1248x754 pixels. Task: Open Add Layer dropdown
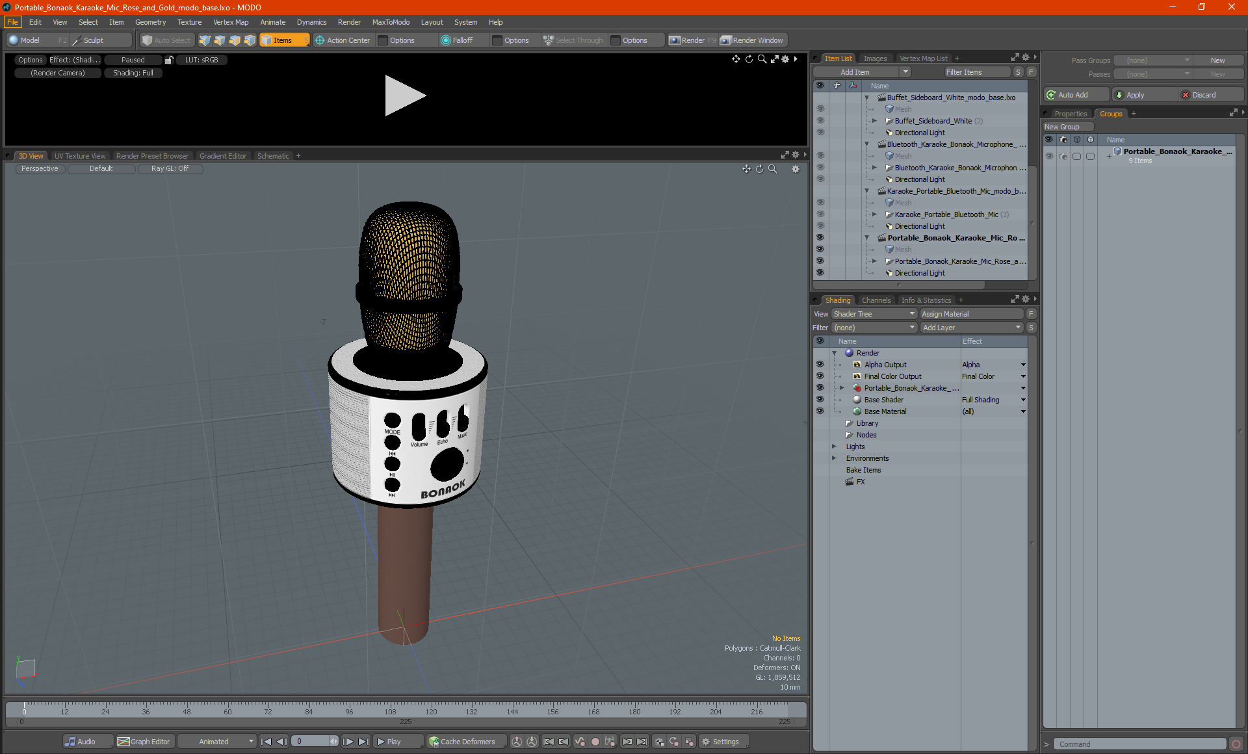972,328
